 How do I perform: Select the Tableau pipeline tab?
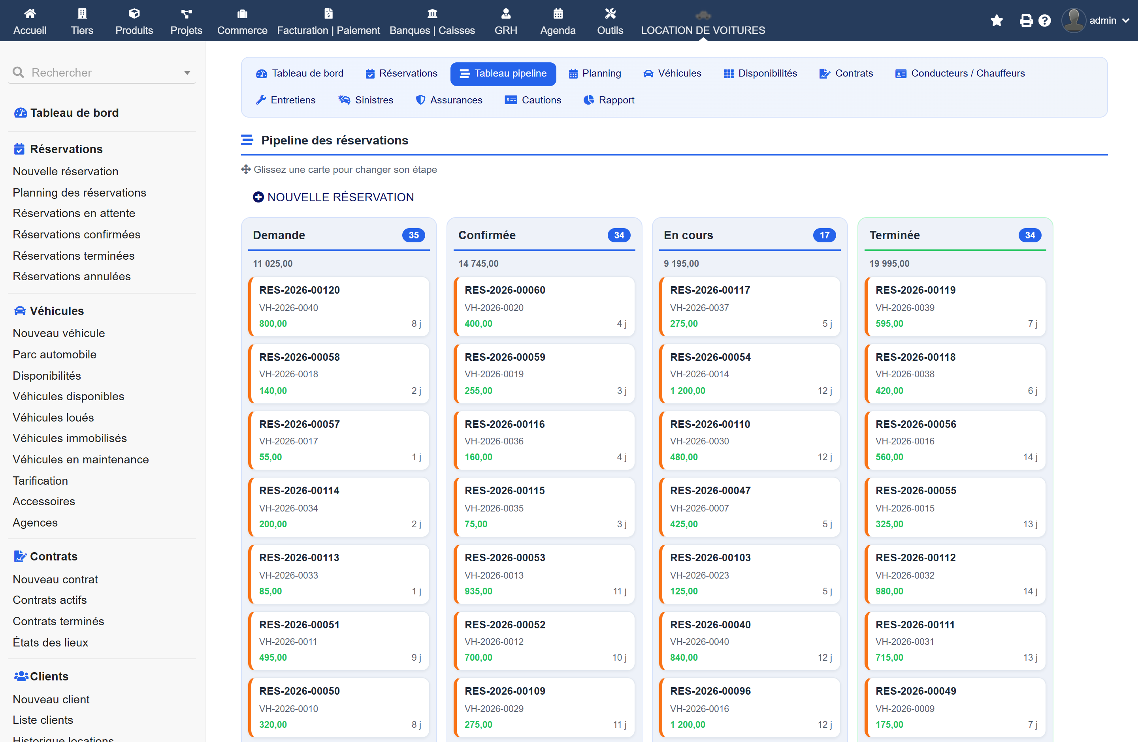[503, 73]
